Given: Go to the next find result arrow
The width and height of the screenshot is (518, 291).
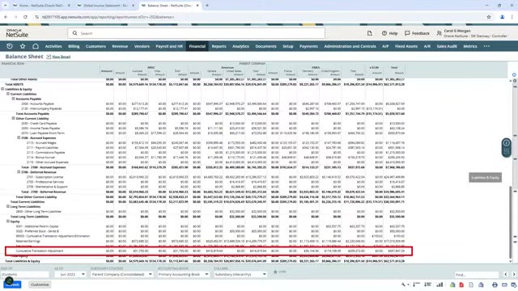Looking at the screenshot, I should 514,275.
